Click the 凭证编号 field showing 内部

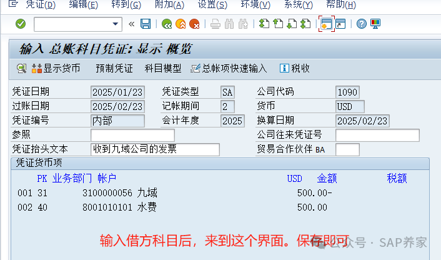pyautogui.click(x=117, y=121)
